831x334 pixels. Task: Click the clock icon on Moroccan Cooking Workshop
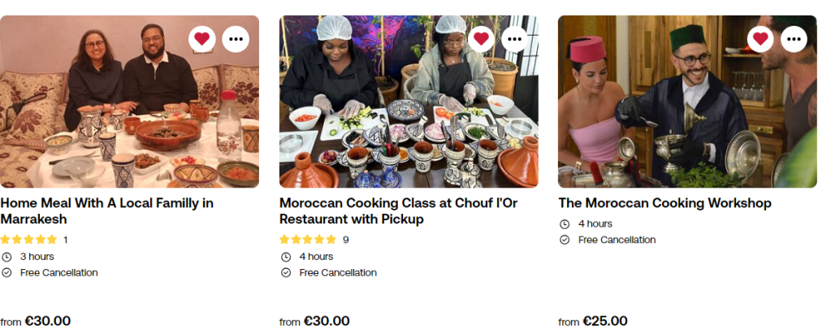click(x=565, y=224)
